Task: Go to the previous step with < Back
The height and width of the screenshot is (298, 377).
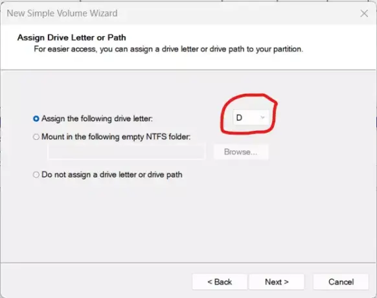Action: [x=220, y=282]
